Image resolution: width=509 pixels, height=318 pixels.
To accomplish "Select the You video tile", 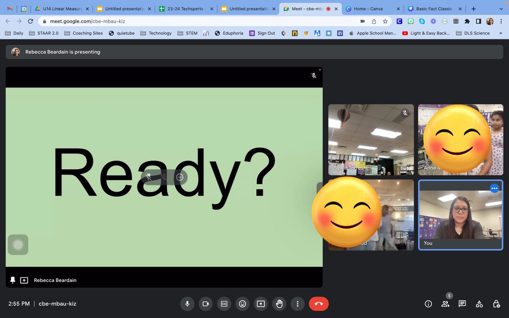I will click(x=461, y=215).
